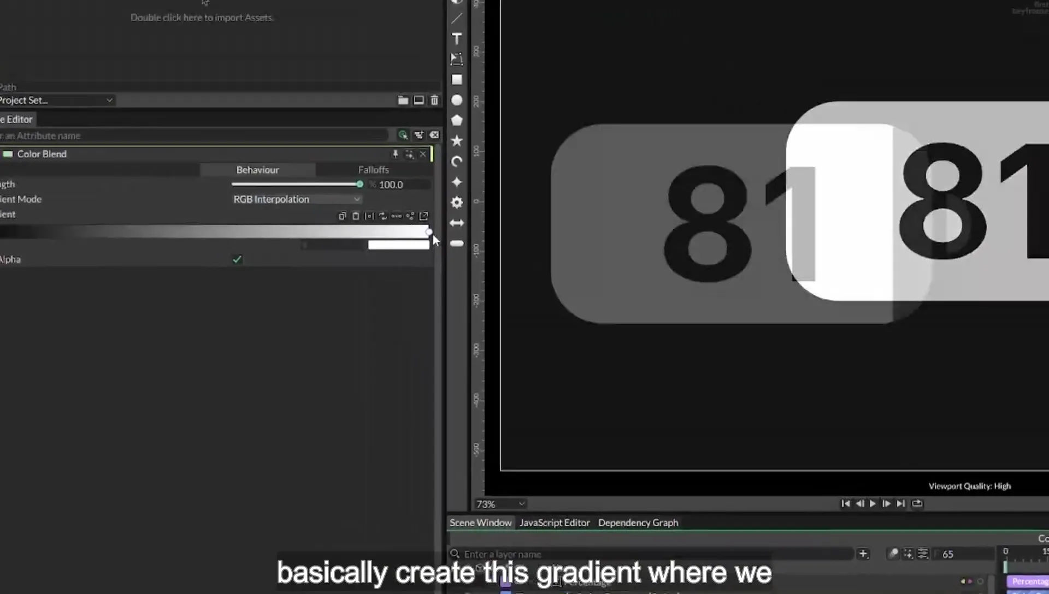Jump to the first frame
The width and height of the screenshot is (1049, 594).
coord(845,503)
